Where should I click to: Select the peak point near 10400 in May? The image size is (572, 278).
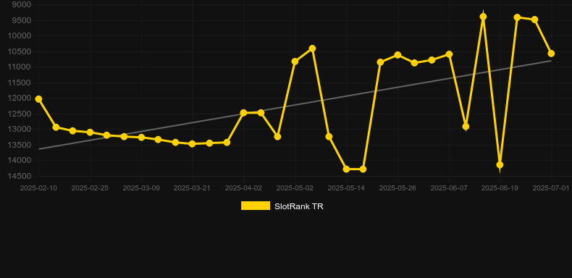click(x=312, y=49)
